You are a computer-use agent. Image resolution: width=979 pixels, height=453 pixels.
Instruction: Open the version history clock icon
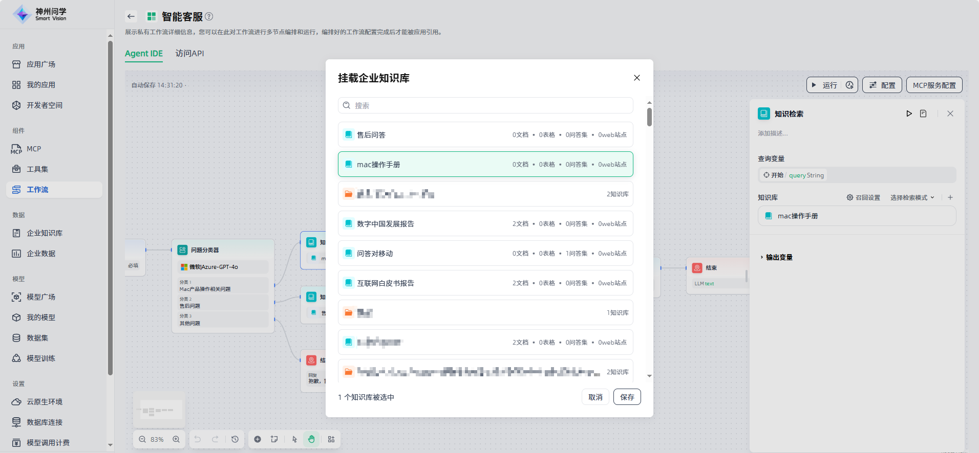235,439
